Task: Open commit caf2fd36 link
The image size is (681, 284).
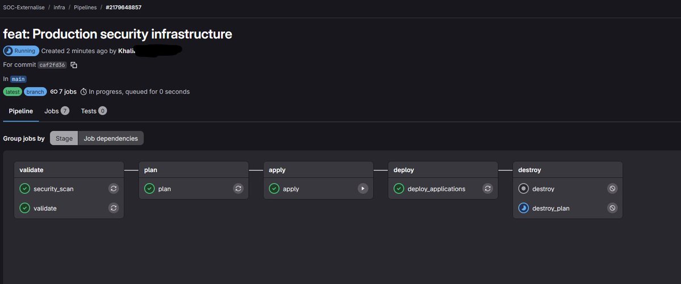Action: click(x=52, y=65)
